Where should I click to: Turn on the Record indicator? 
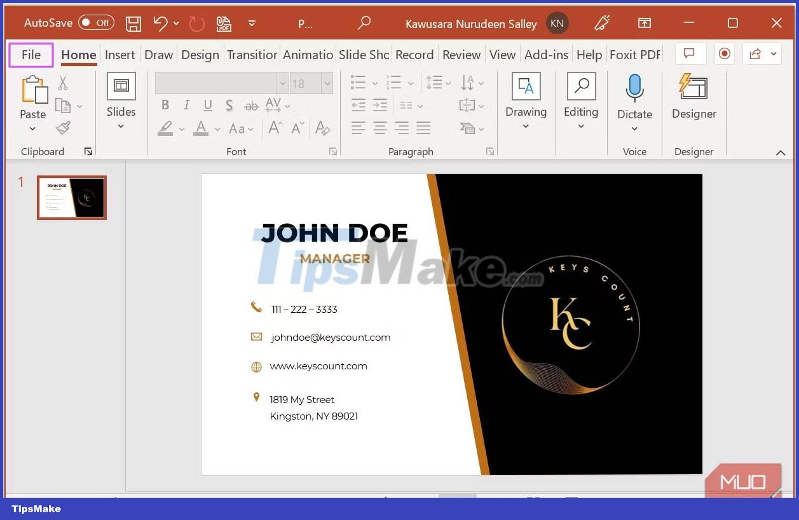point(725,54)
